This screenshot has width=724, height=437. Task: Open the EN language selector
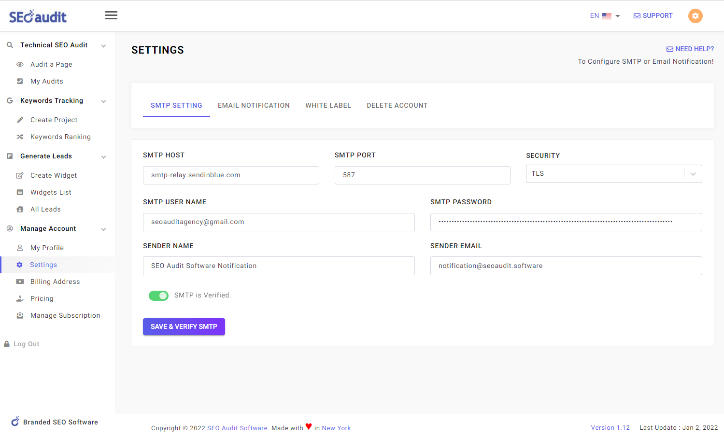pos(605,15)
